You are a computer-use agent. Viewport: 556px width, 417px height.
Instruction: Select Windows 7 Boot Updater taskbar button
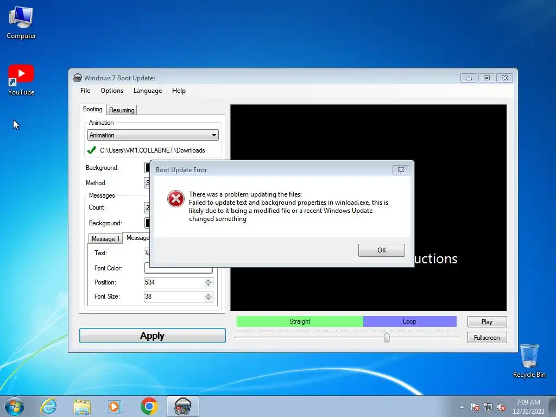click(x=182, y=406)
